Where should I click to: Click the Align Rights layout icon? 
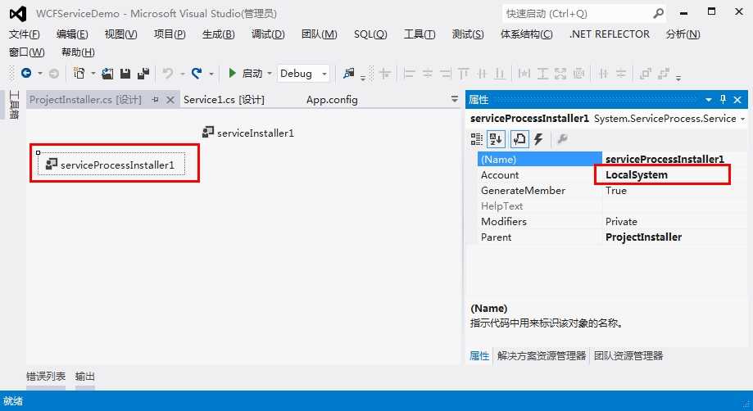pos(446,74)
